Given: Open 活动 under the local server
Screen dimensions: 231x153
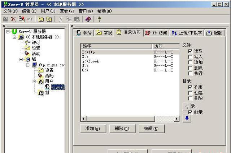Looking at the screenshot, I should [x=36, y=54].
